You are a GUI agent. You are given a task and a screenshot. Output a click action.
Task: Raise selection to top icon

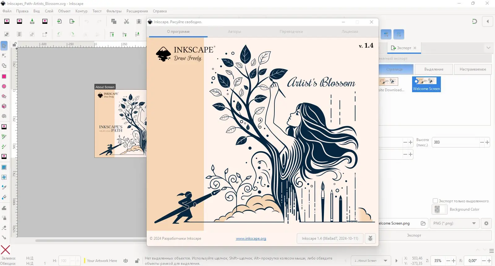(x=112, y=34)
